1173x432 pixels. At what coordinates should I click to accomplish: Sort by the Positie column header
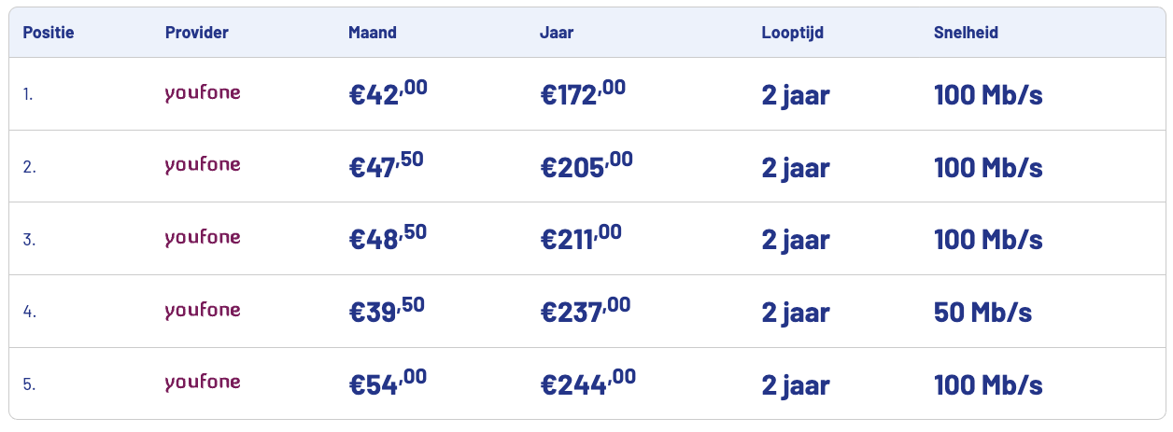[x=49, y=33]
